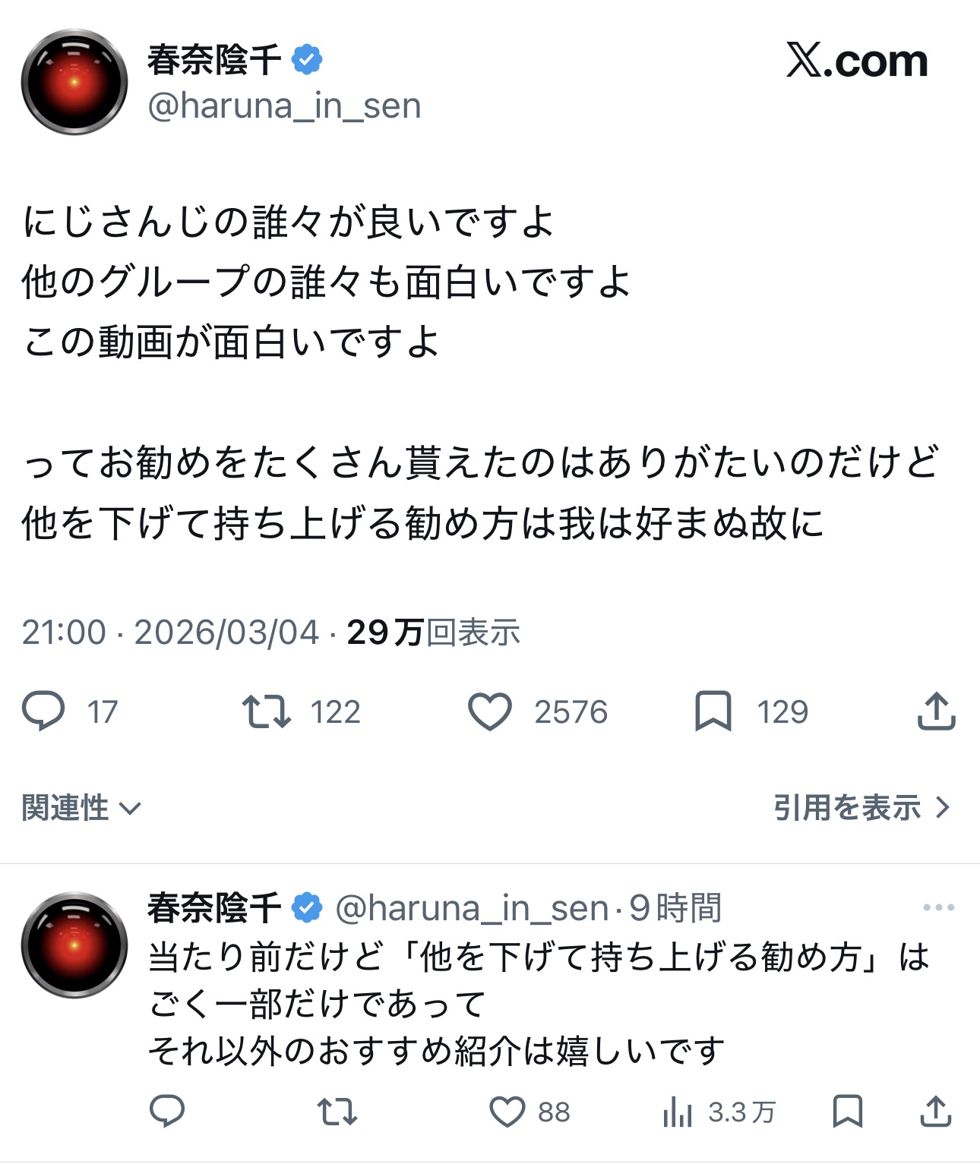The width and height of the screenshot is (980, 1164).
Task: Share the main post
Action: coord(936,711)
